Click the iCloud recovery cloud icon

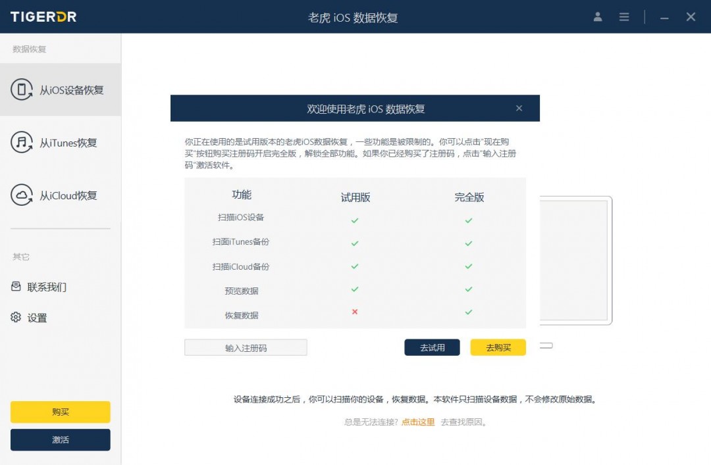[22, 195]
